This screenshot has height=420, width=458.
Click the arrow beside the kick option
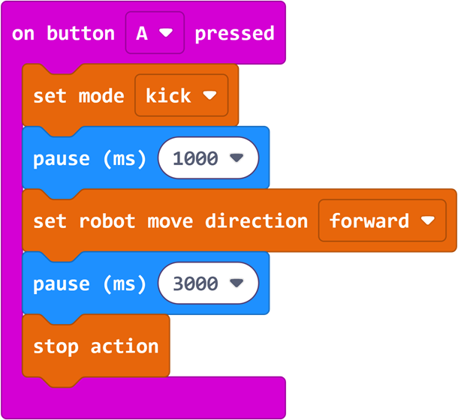209,96
